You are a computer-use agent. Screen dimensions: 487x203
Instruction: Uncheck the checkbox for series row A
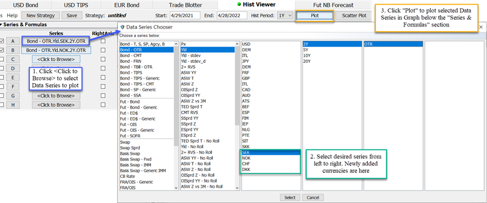(x=2, y=41)
